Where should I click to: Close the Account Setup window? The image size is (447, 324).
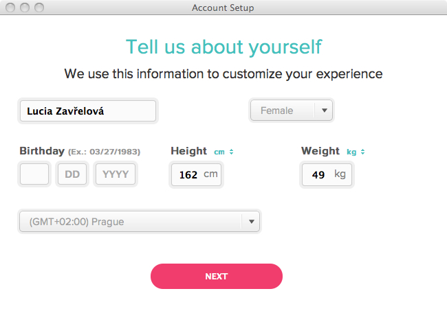tap(11, 8)
